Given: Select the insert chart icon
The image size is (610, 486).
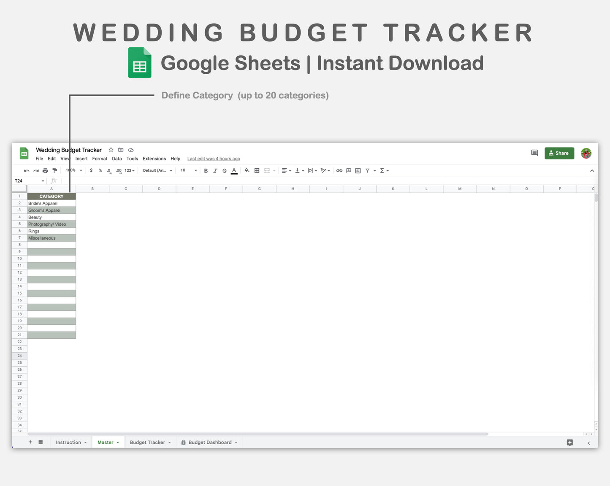Looking at the screenshot, I should [x=358, y=170].
